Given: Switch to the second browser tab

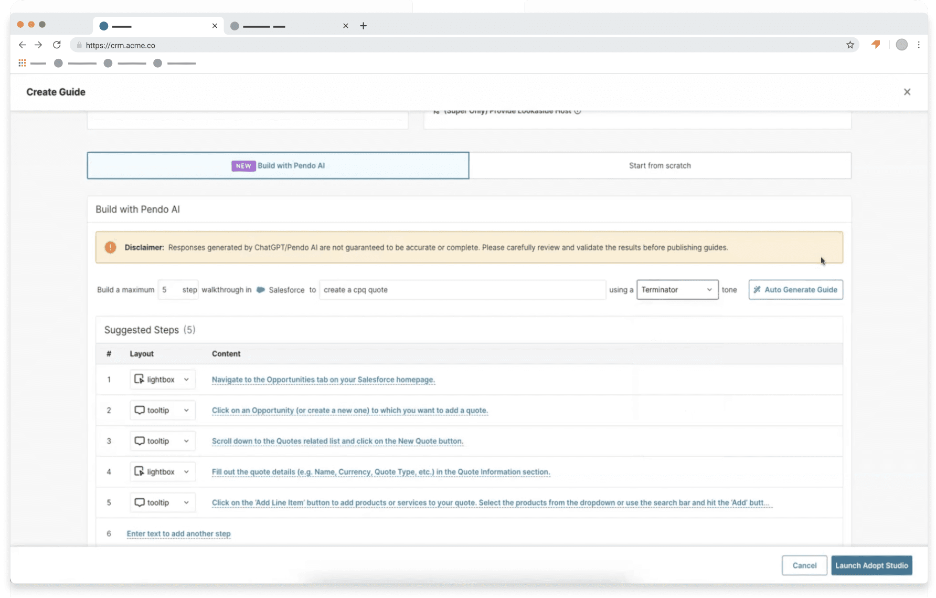Looking at the screenshot, I should point(289,26).
